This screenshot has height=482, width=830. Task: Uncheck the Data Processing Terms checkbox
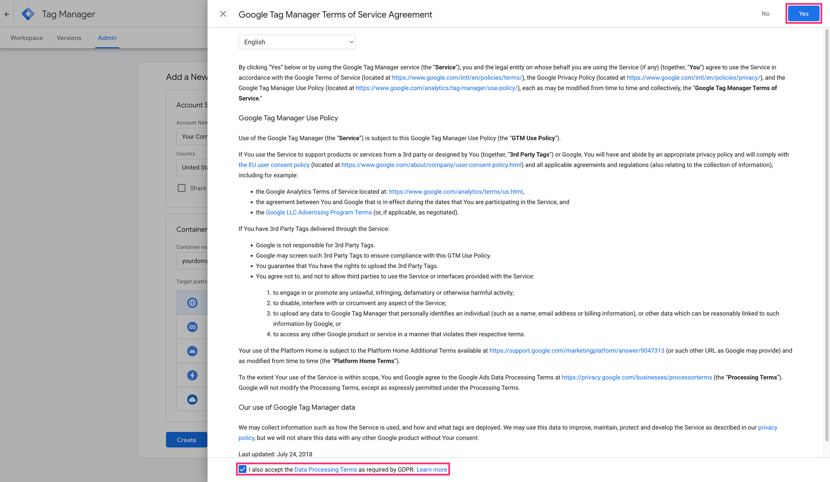tap(243, 469)
